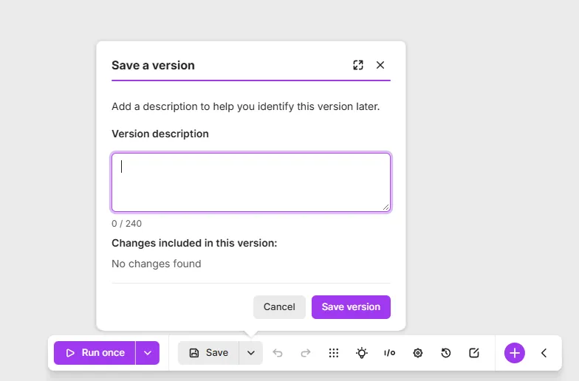Open the notes icon
This screenshot has width=579, height=381.
[x=474, y=353]
